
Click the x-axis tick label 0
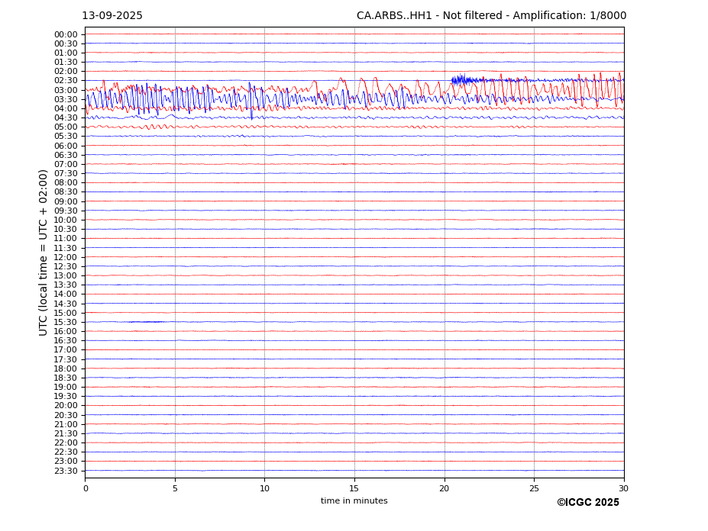coord(86,488)
